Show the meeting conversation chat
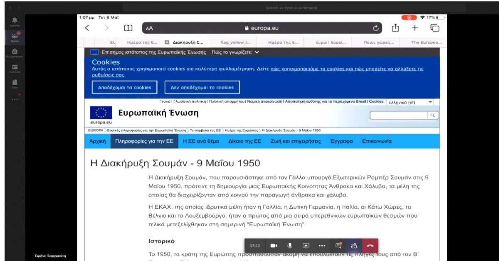 click(x=338, y=245)
